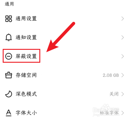Expand the chevron on the 屏蔽设置 row

click(123, 56)
